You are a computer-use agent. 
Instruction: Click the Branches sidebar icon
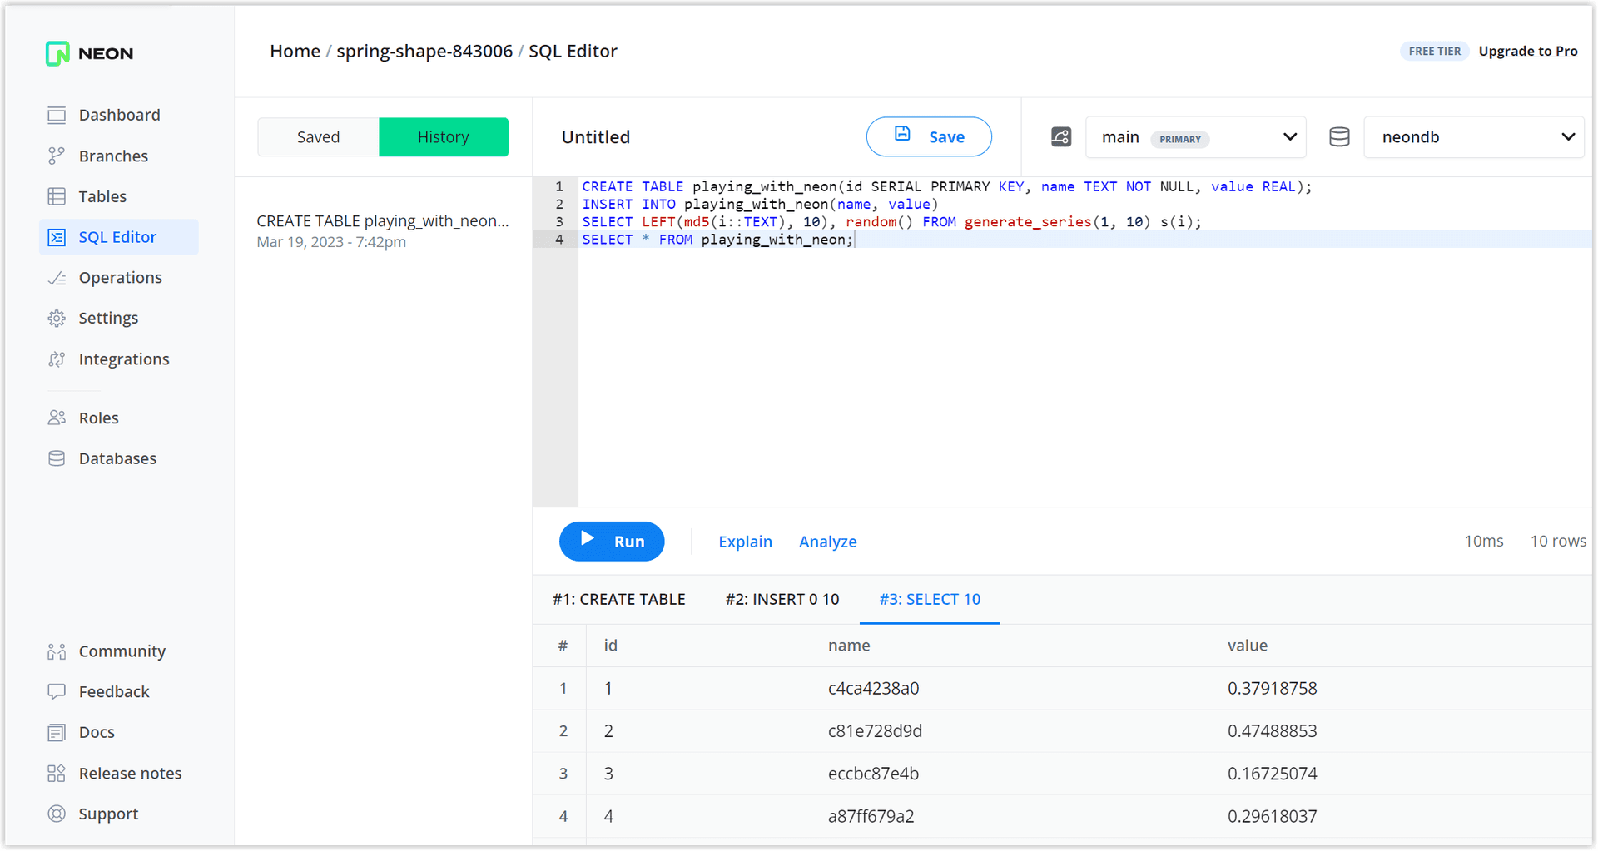pos(57,156)
